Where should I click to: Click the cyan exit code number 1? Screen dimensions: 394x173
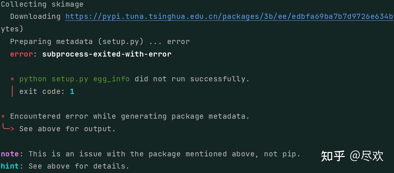[x=72, y=92]
